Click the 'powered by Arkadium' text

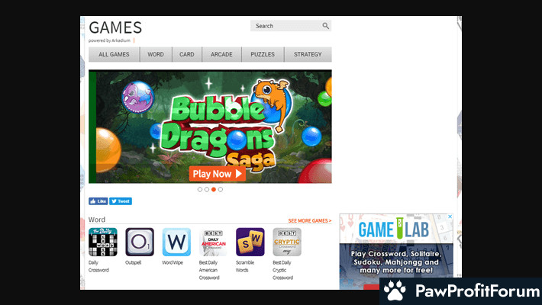110,40
